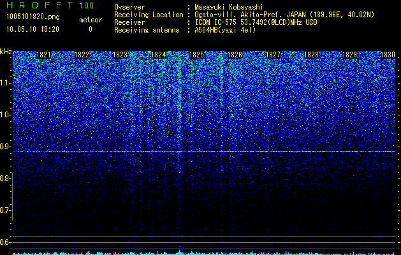Click the meteor count label
This screenshot has height=255, width=401.
tap(91, 20)
